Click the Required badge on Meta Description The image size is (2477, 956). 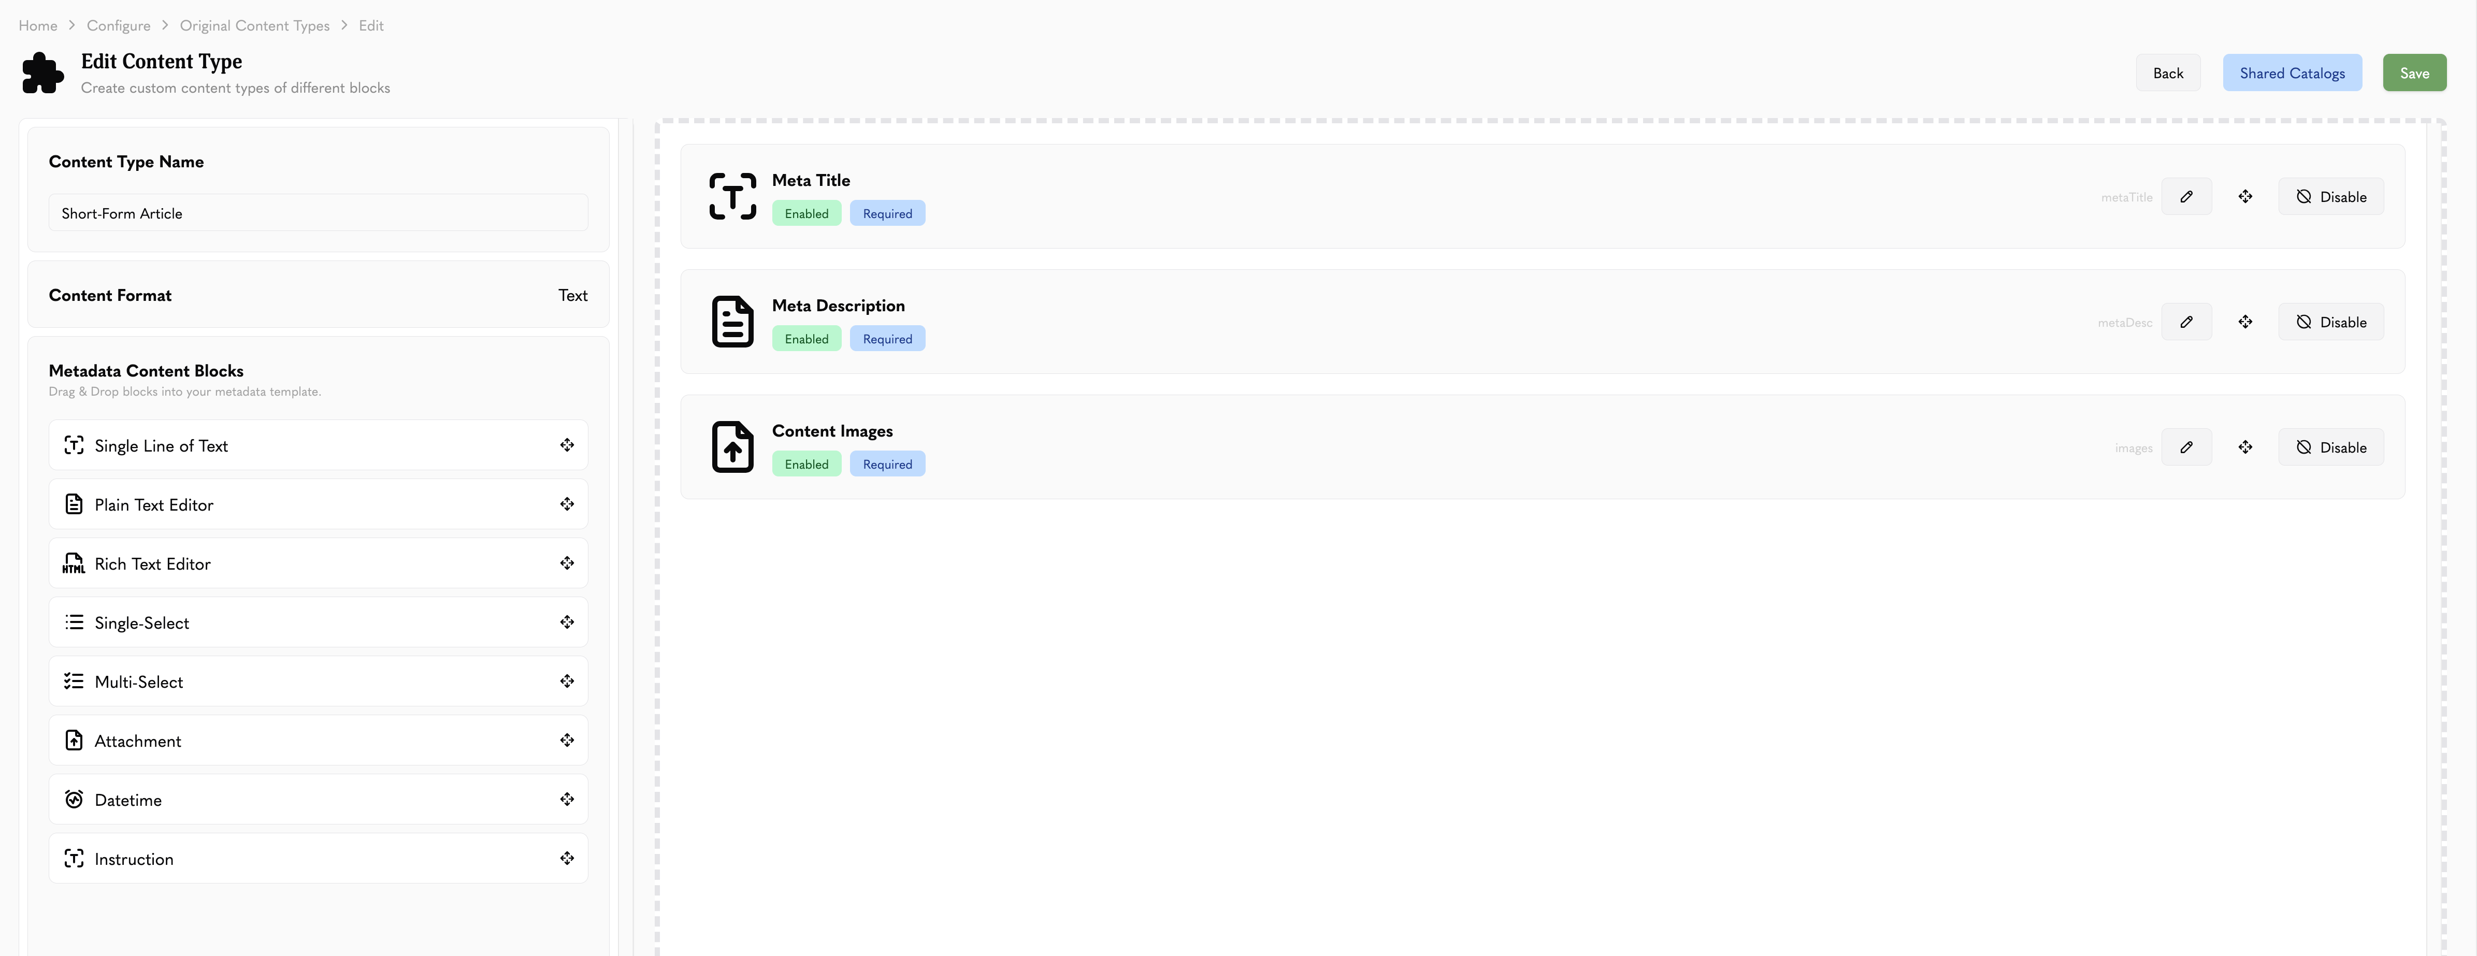(x=887, y=339)
